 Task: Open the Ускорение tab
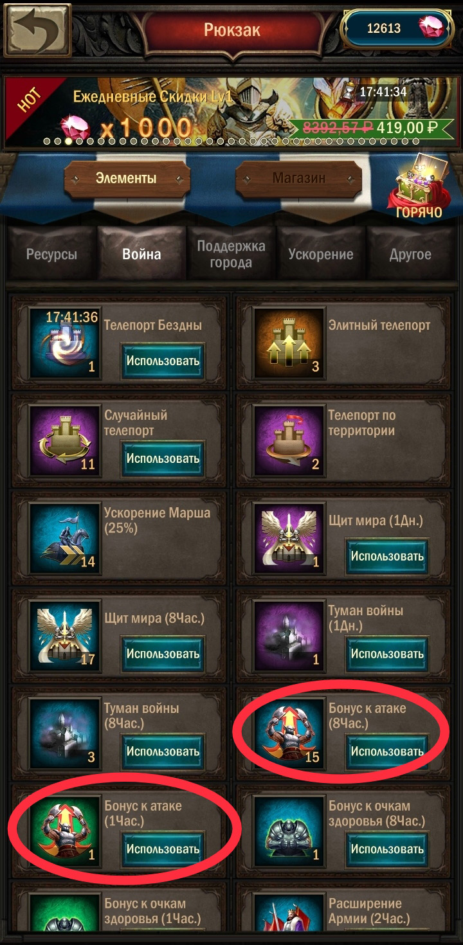click(x=321, y=254)
